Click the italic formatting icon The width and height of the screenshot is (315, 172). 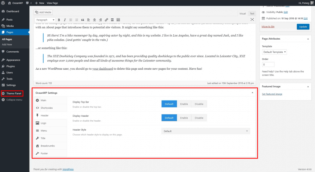(65, 20)
